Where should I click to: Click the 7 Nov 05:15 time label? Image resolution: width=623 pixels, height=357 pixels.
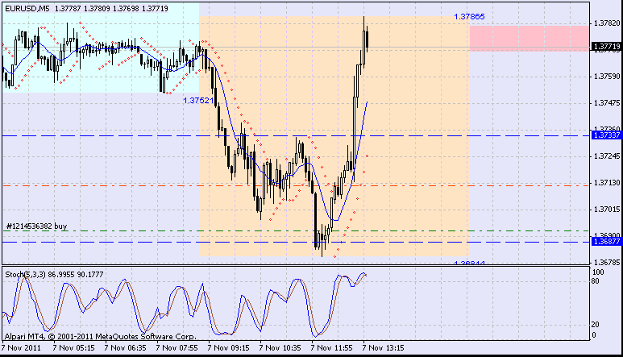pyautogui.click(x=73, y=348)
